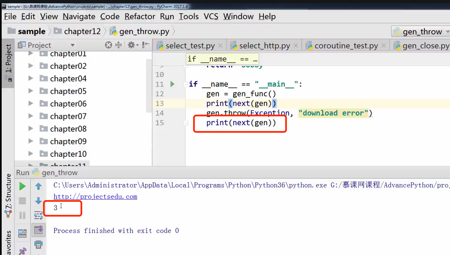Image resolution: width=450 pixels, height=255 pixels.
Task: Click the gen_throw.py breadcrumb
Action: [139, 31]
